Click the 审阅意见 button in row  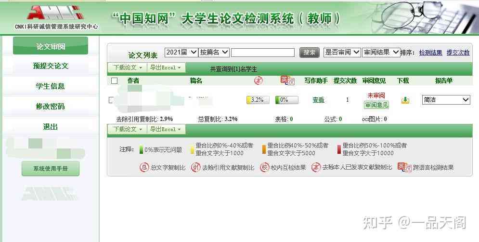click(376, 105)
